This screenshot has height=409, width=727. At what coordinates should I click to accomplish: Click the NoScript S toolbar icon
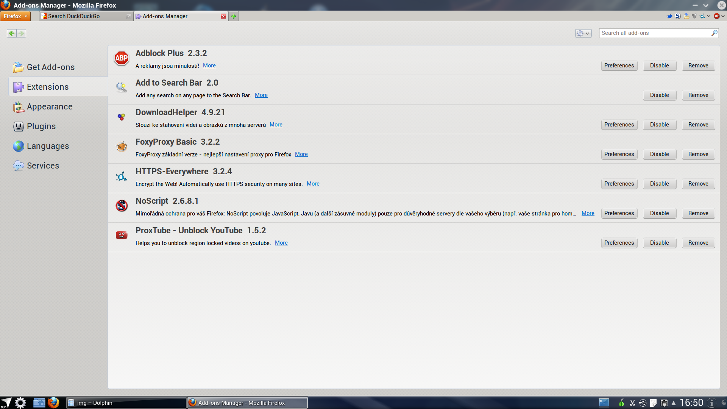point(678,16)
